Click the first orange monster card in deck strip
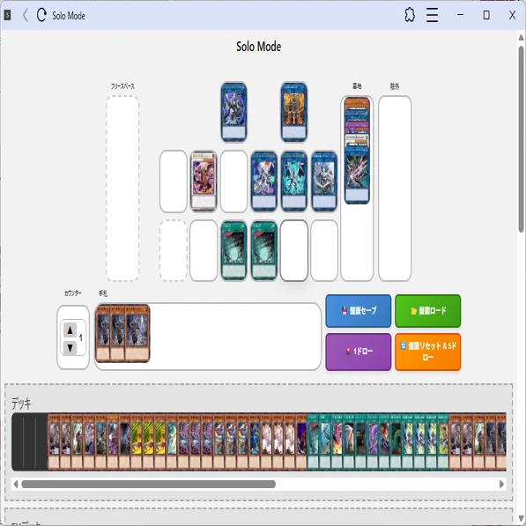 pos(54,441)
